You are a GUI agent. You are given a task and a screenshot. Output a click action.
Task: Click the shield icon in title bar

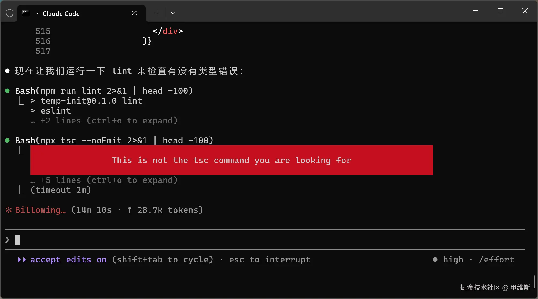[10, 13]
